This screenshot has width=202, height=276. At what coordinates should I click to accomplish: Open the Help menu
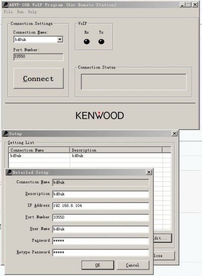pos(32,12)
